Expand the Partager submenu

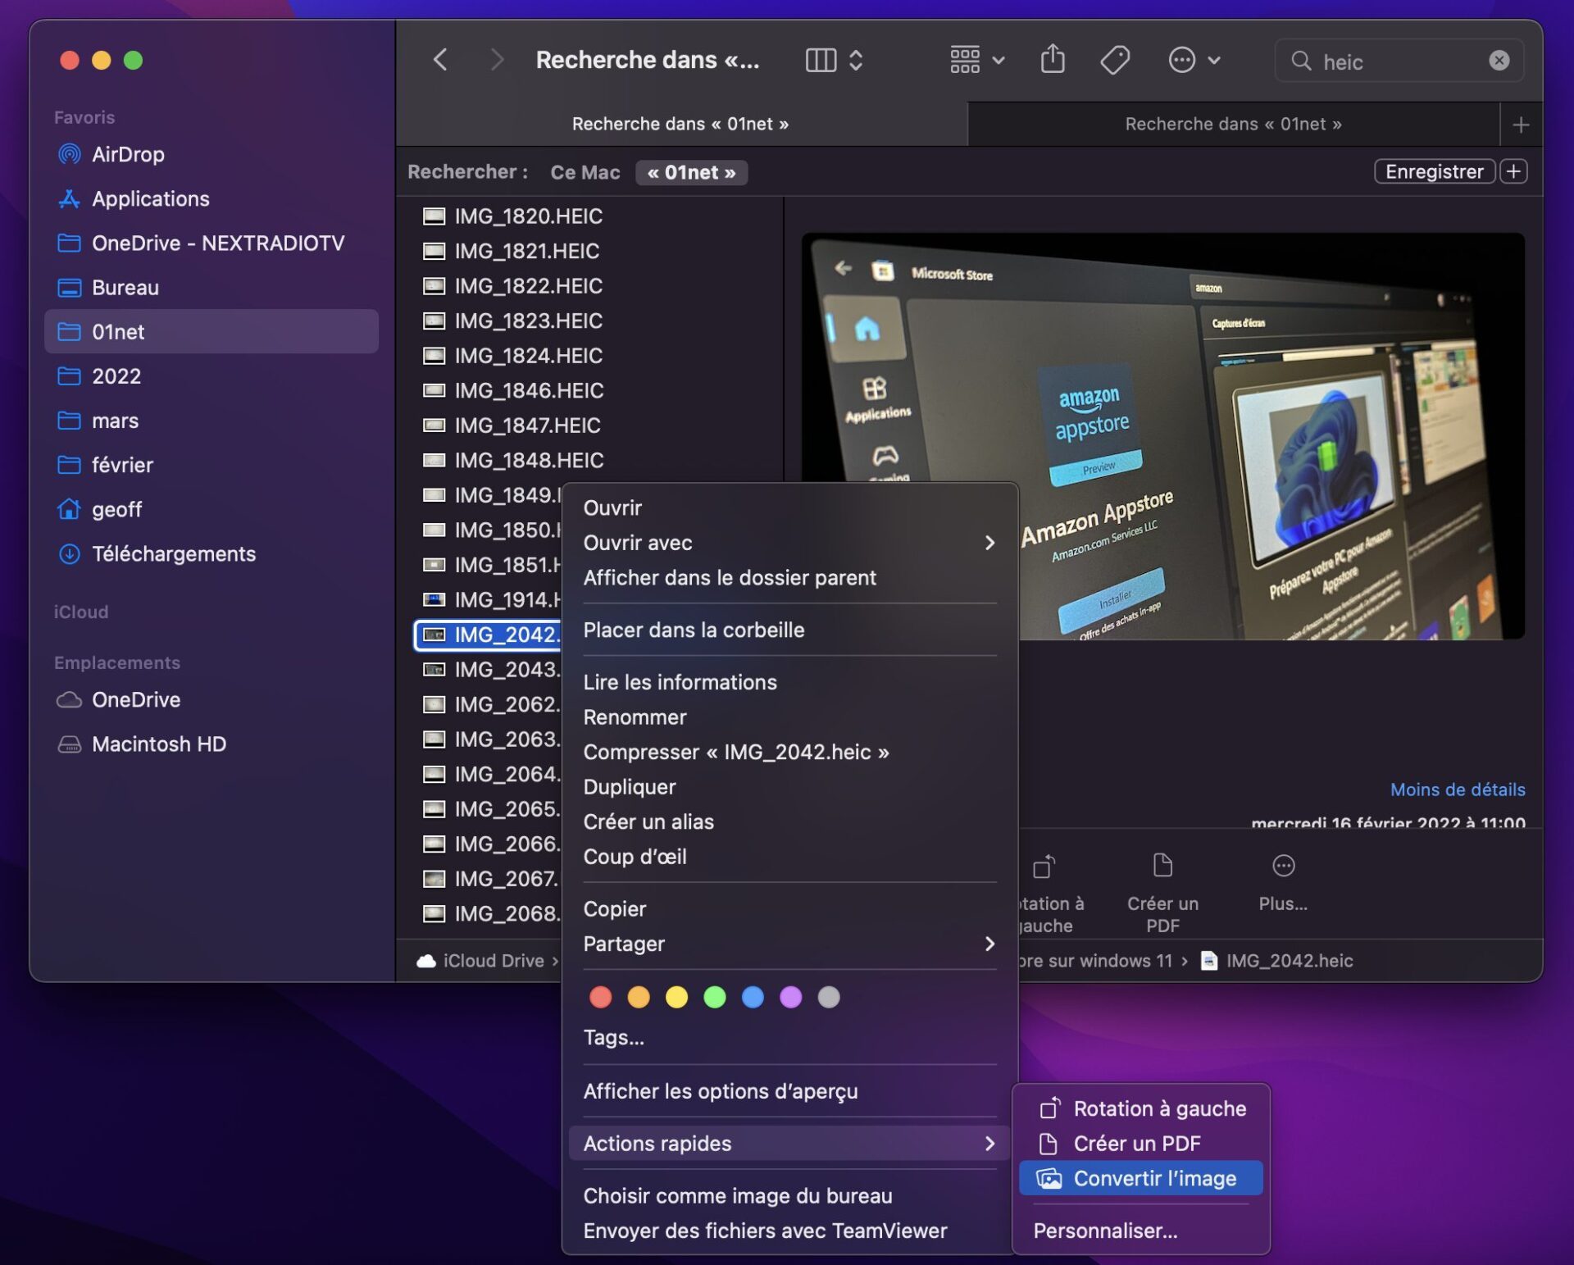tap(789, 944)
